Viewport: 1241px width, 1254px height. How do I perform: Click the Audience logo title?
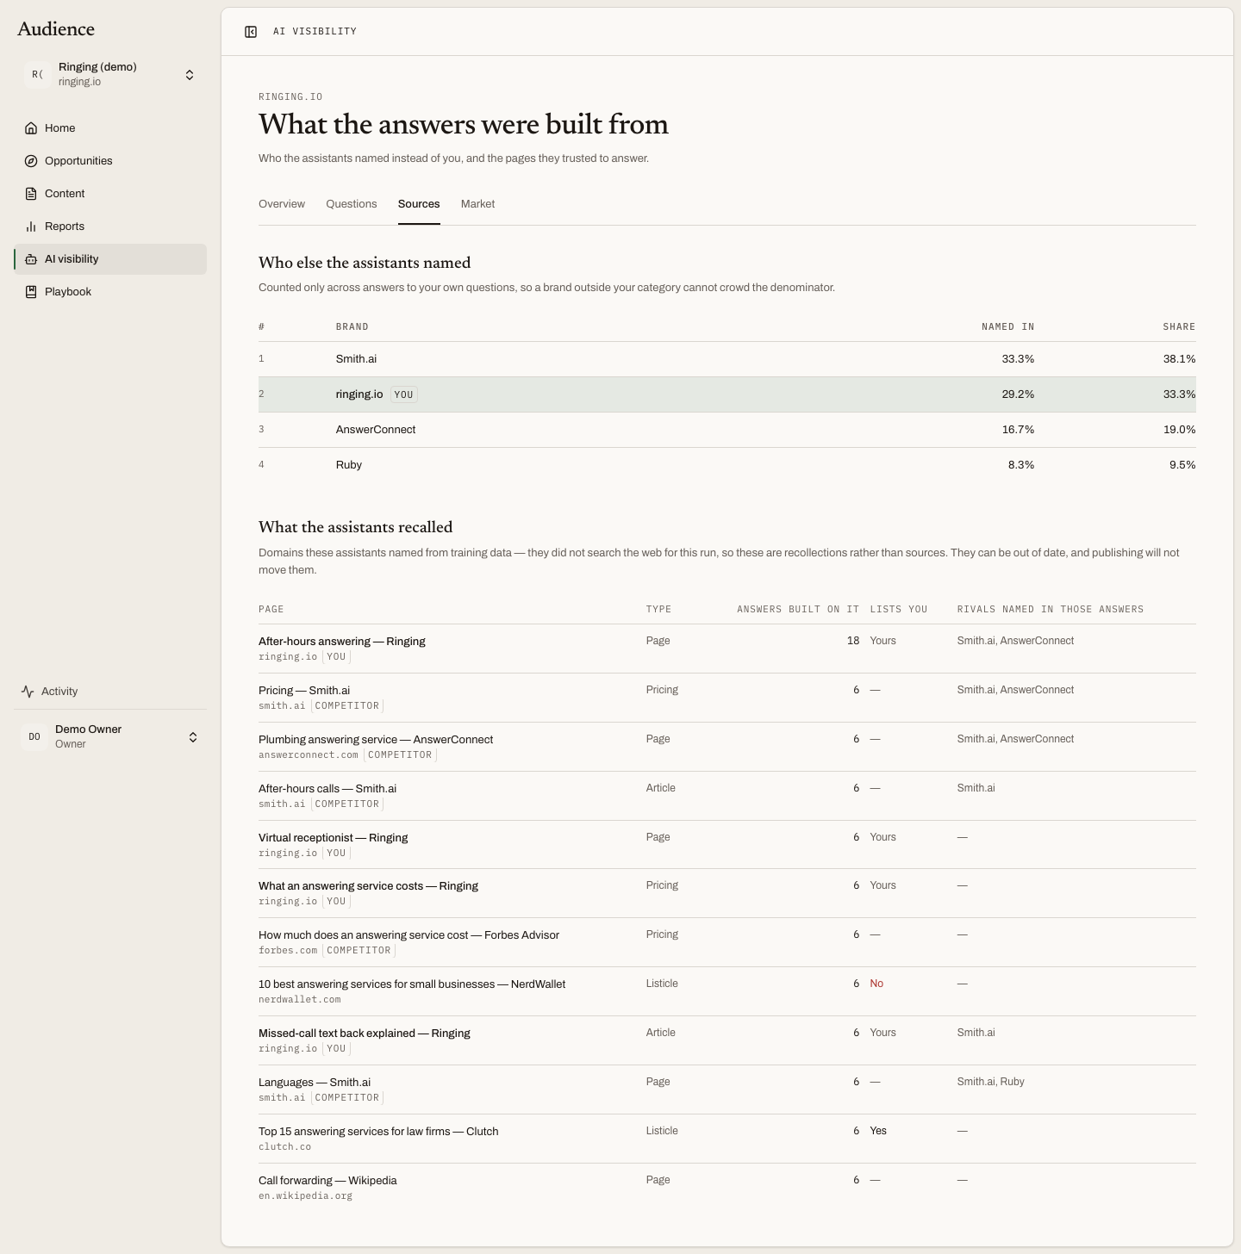click(x=56, y=29)
